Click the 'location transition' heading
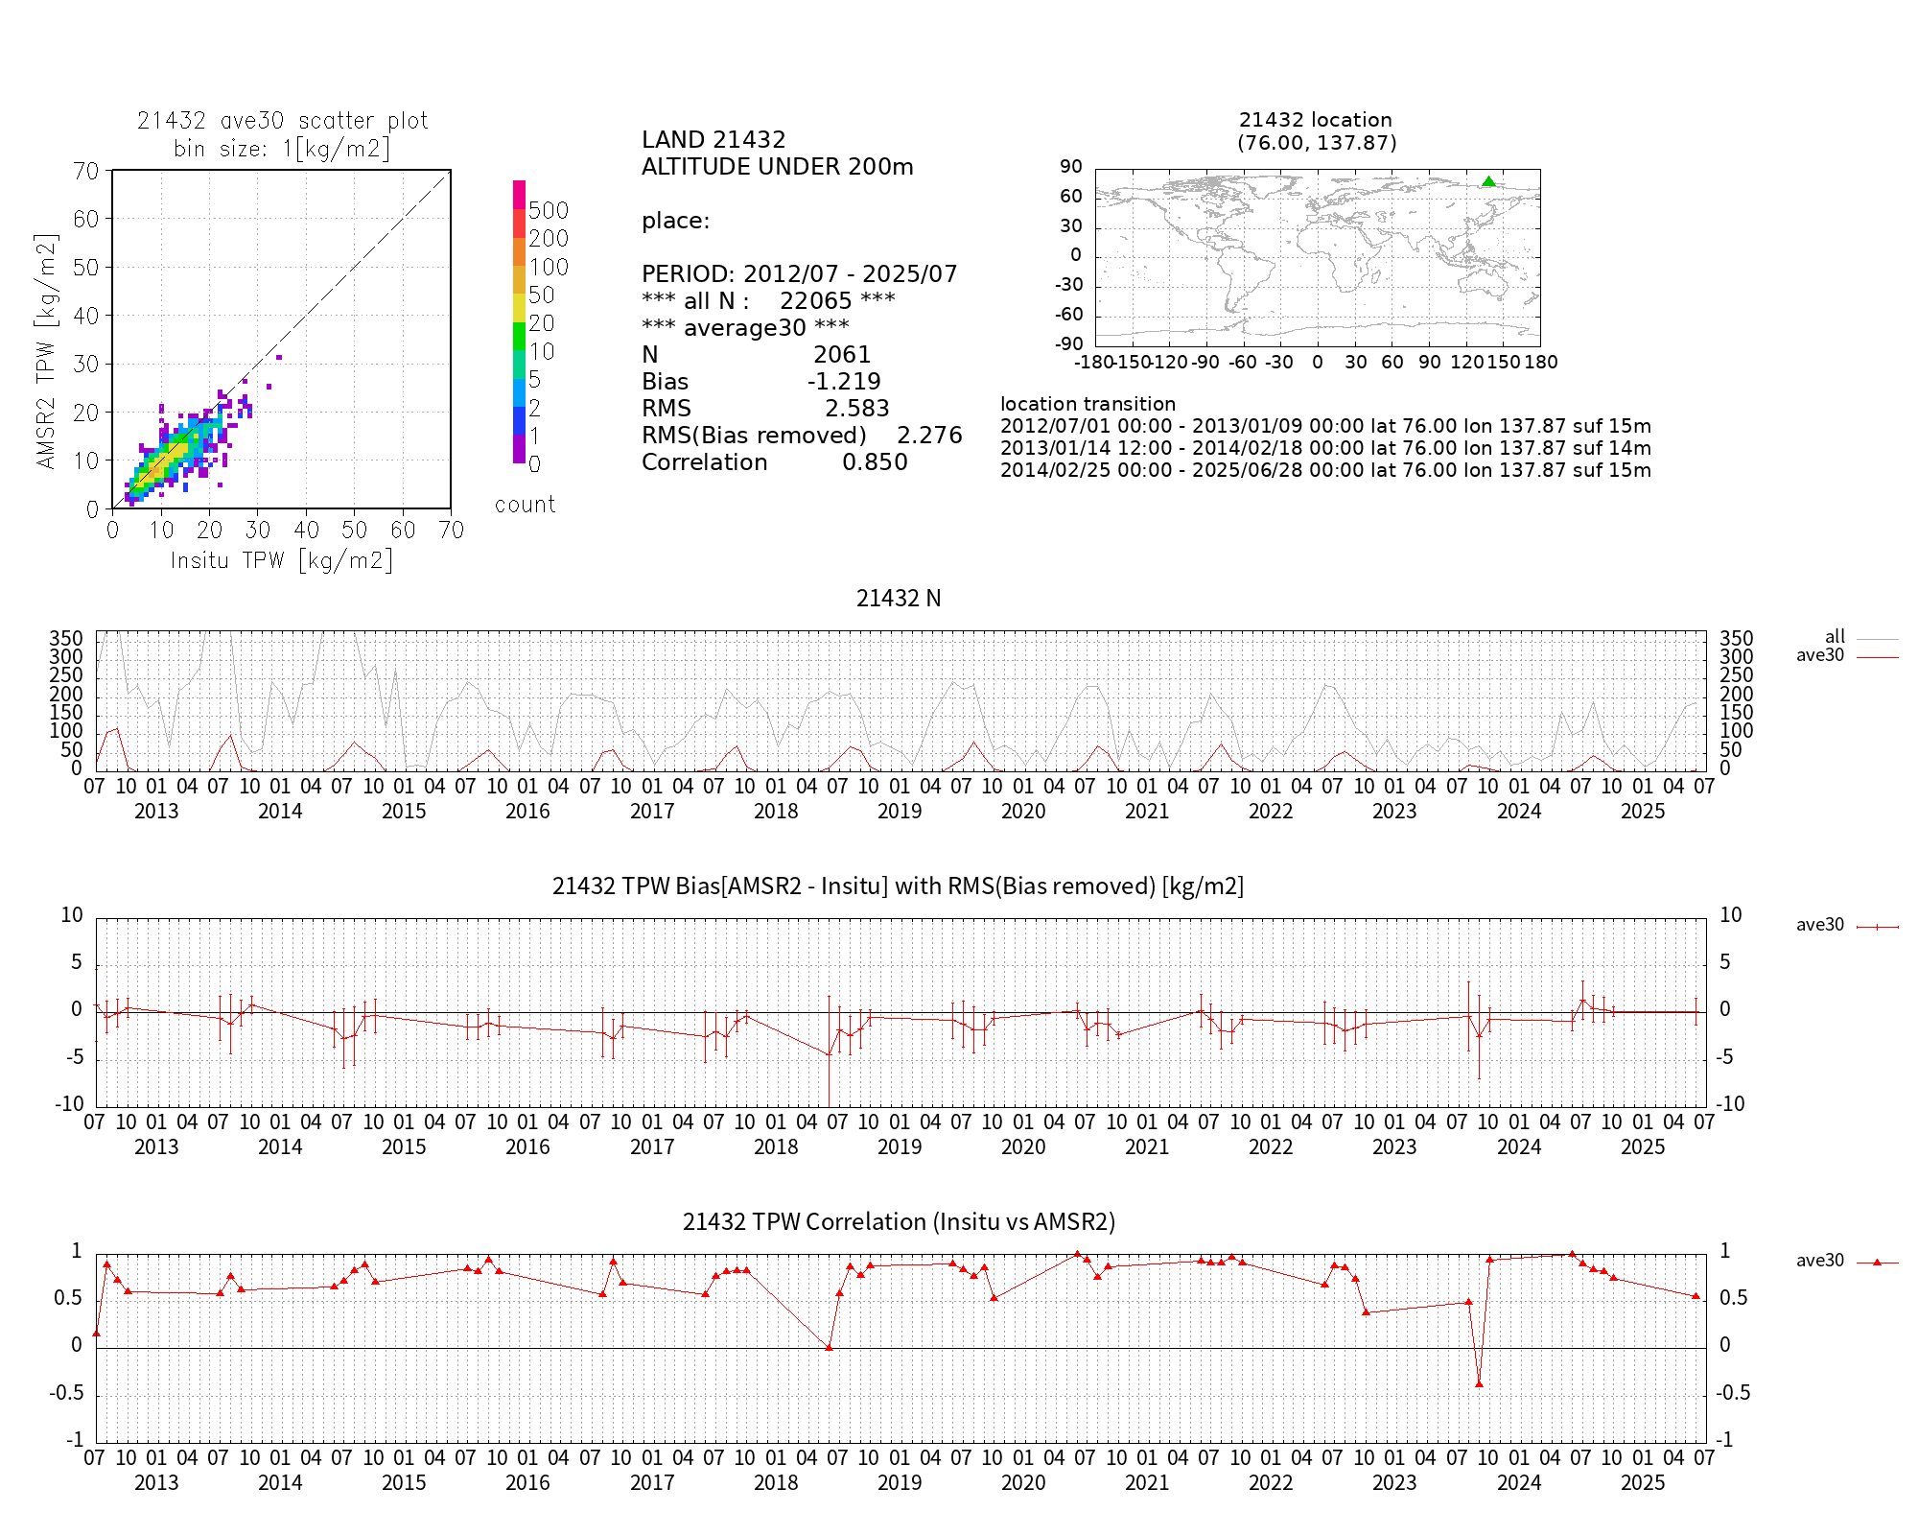Screen dimensions: 1918x1535 1088,404
